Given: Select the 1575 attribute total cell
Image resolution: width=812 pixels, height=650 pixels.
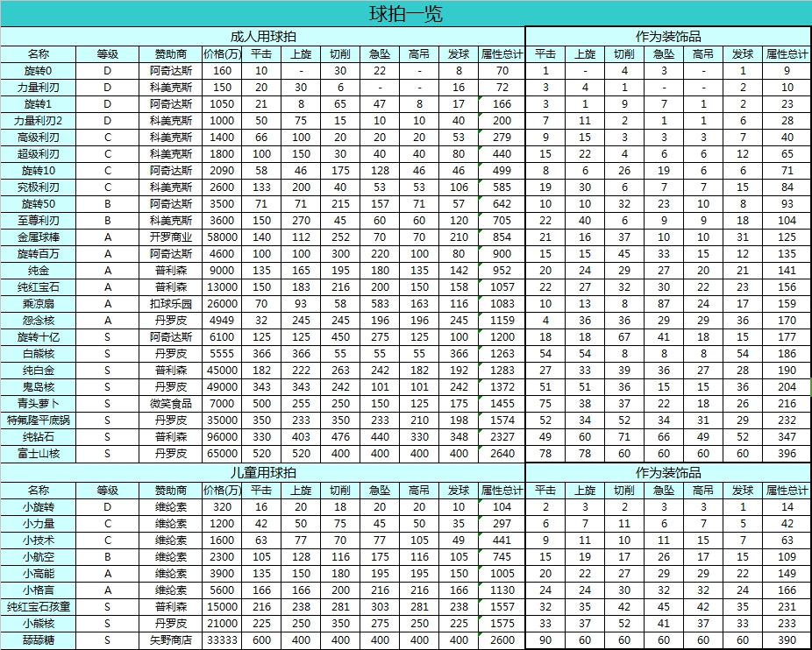Looking at the screenshot, I should point(502,623).
